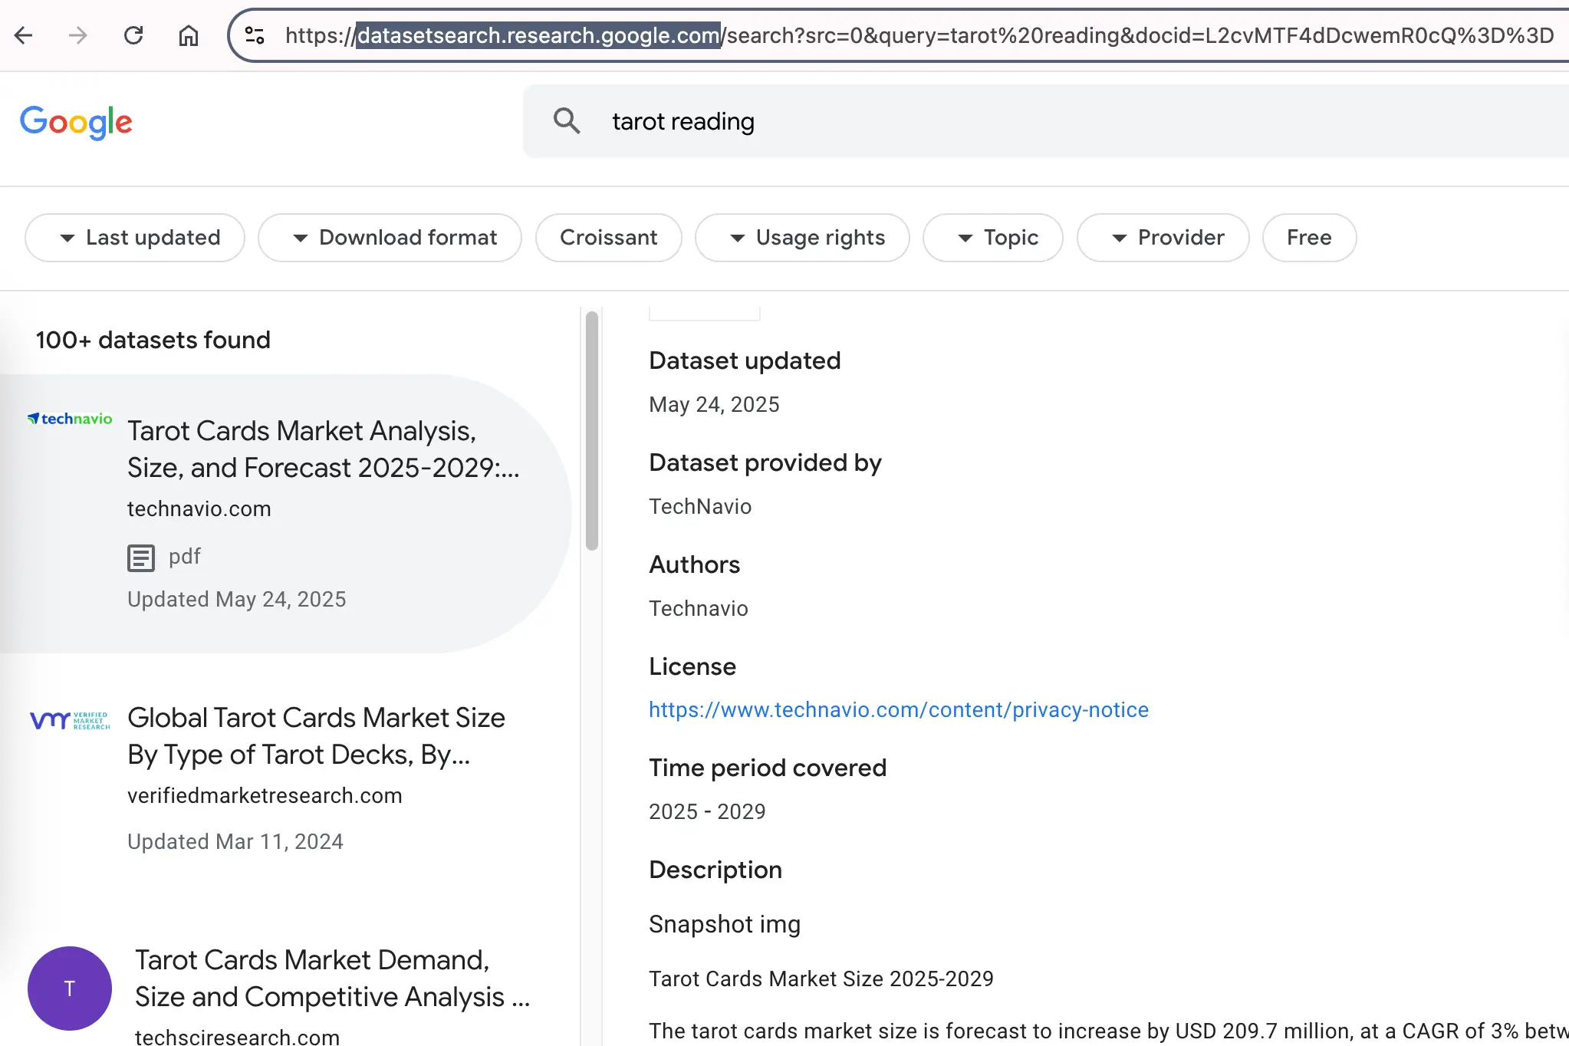1569x1046 pixels.
Task: Reload the page with the refresh icon
Action: 133,35
